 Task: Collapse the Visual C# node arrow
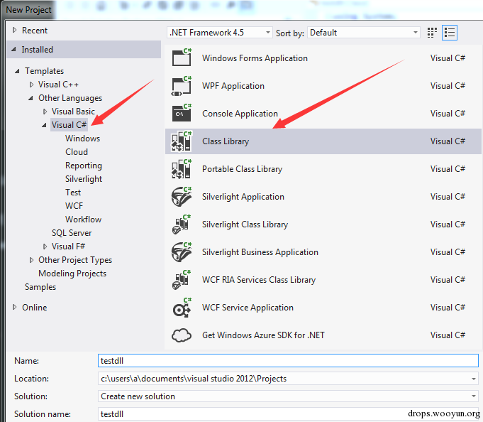tap(45, 125)
